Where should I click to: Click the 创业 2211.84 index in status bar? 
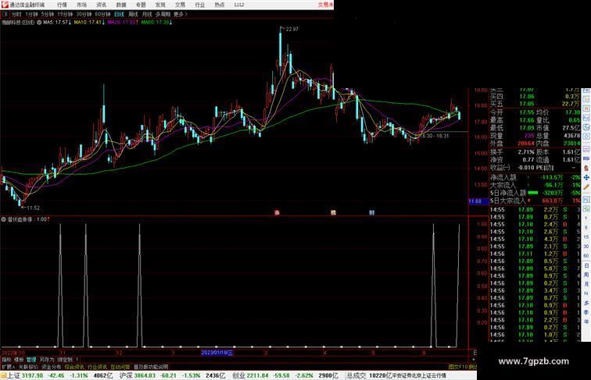tap(250, 375)
